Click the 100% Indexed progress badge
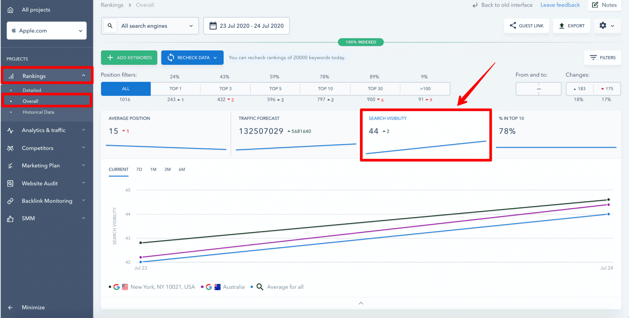This screenshot has height=318, width=629. pos(361,42)
